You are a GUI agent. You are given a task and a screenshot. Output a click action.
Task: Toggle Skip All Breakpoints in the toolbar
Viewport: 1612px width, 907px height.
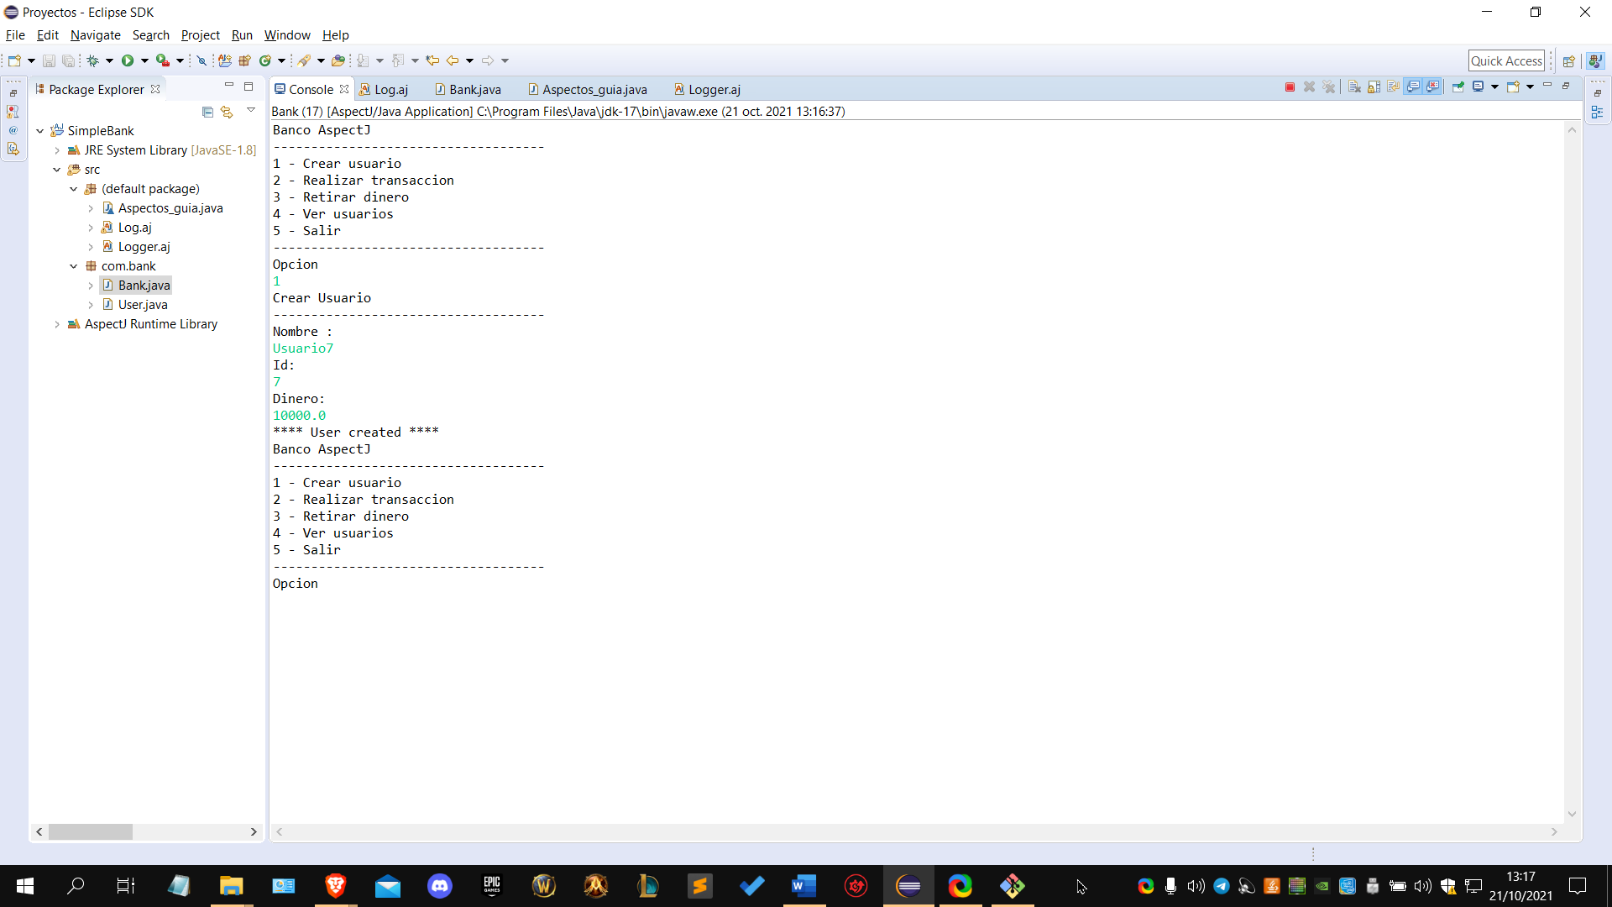pos(201,60)
